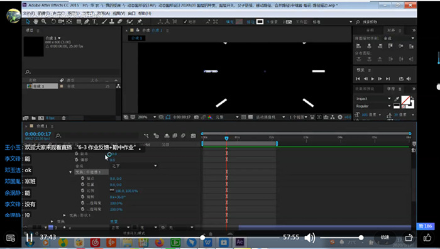Open the 之下 composite dropdown in timeline

tap(134, 166)
